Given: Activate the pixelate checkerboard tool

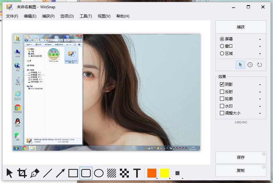Looking at the screenshot, I should (x=124, y=173).
